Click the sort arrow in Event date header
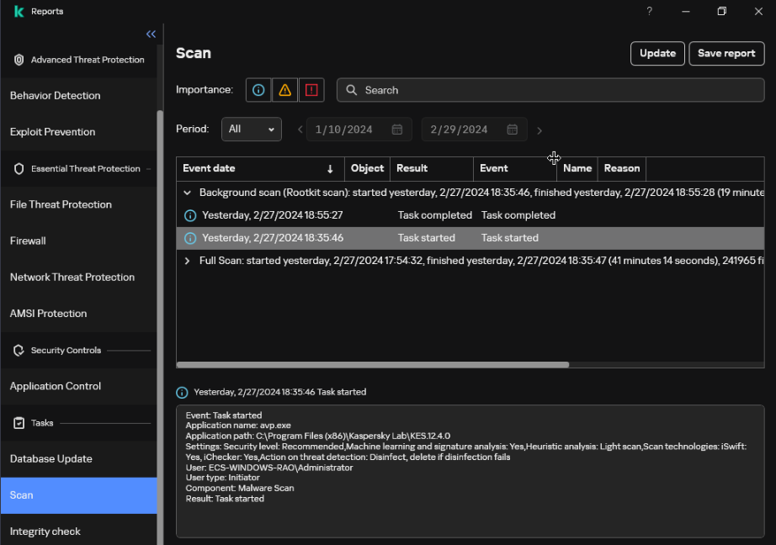The width and height of the screenshot is (776, 545). coord(330,169)
